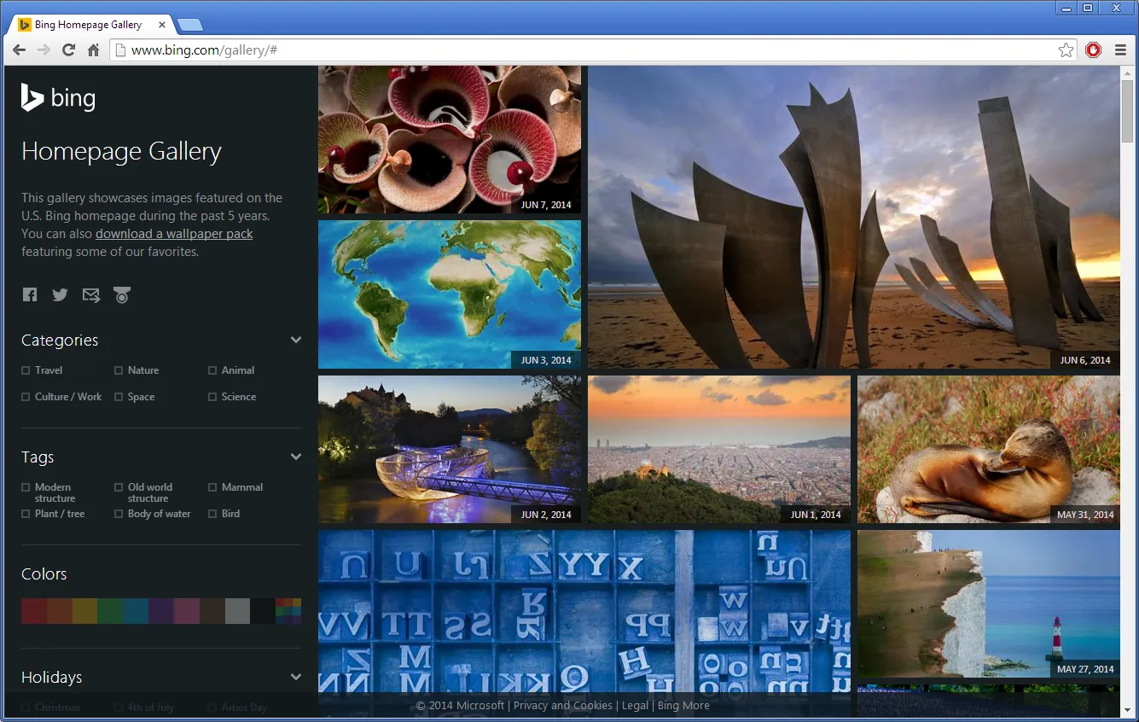Click the Categories heading text
This screenshot has height=722, width=1139.
(x=60, y=340)
